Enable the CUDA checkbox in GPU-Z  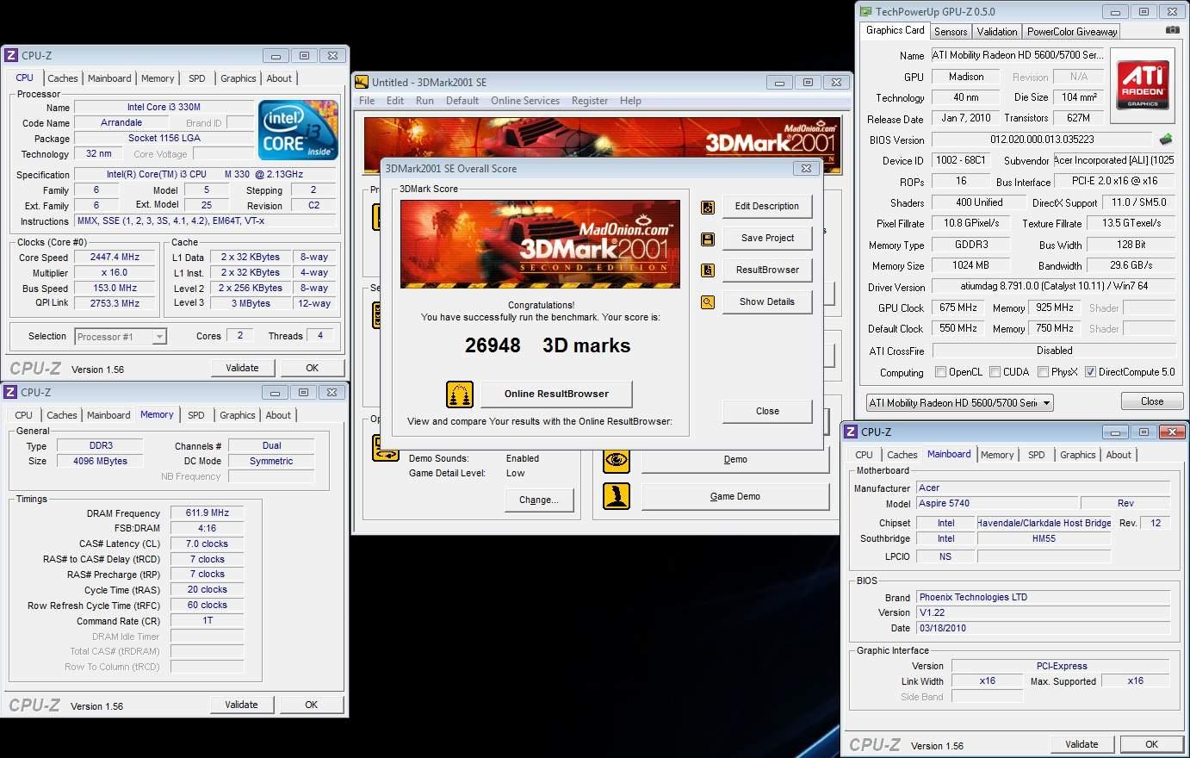(995, 372)
